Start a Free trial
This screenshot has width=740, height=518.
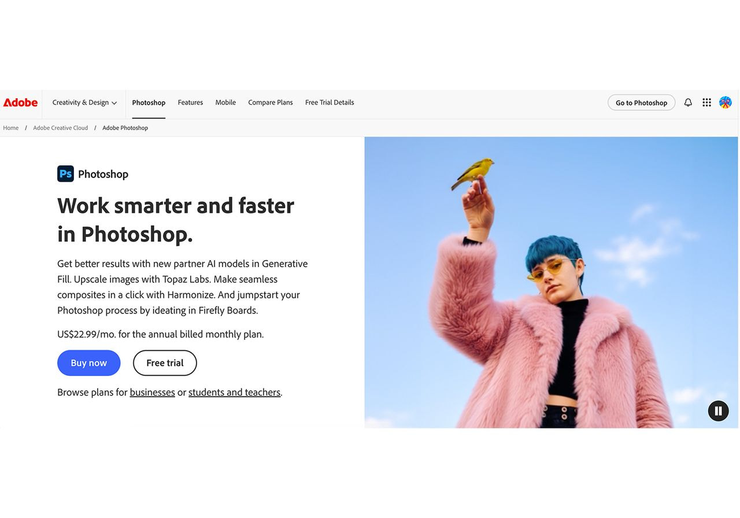[164, 362]
